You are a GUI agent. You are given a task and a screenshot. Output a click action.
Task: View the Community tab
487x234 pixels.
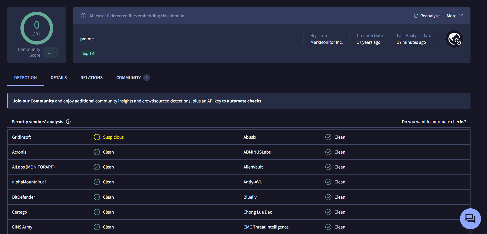(x=133, y=78)
